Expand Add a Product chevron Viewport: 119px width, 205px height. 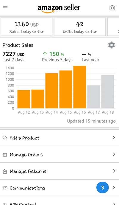[x=114, y=138]
